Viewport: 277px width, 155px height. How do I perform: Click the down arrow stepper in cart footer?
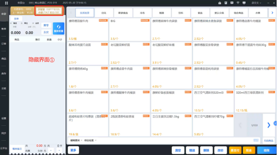point(59,151)
